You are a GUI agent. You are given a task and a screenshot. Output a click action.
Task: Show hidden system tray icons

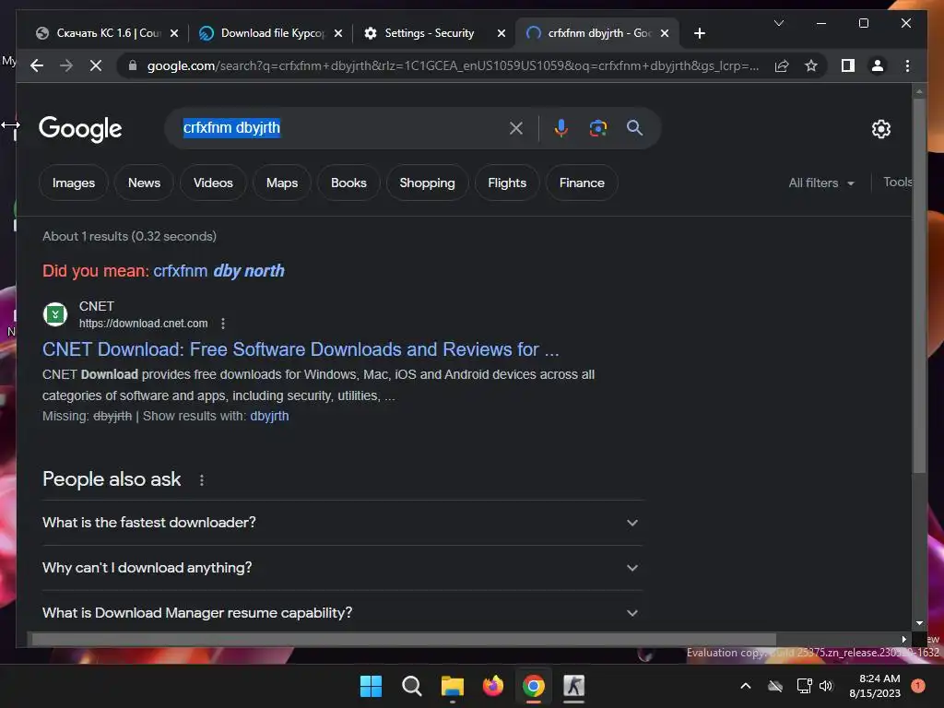click(x=745, y=686)
